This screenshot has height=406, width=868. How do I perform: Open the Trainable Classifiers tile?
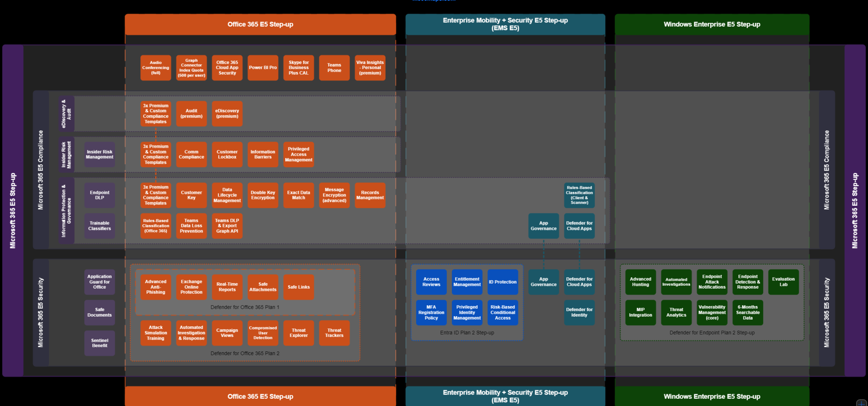[x=100, y=226]
